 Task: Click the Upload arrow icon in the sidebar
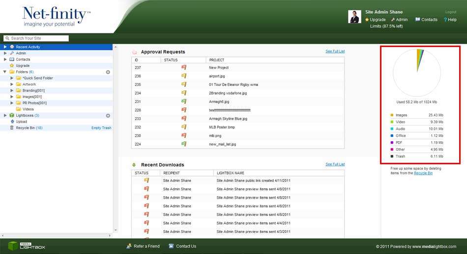pos(12,122)
